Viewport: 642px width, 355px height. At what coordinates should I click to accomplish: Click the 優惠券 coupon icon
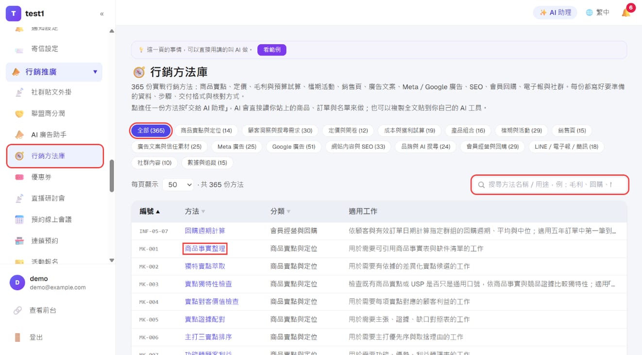[x=19, y=177]
